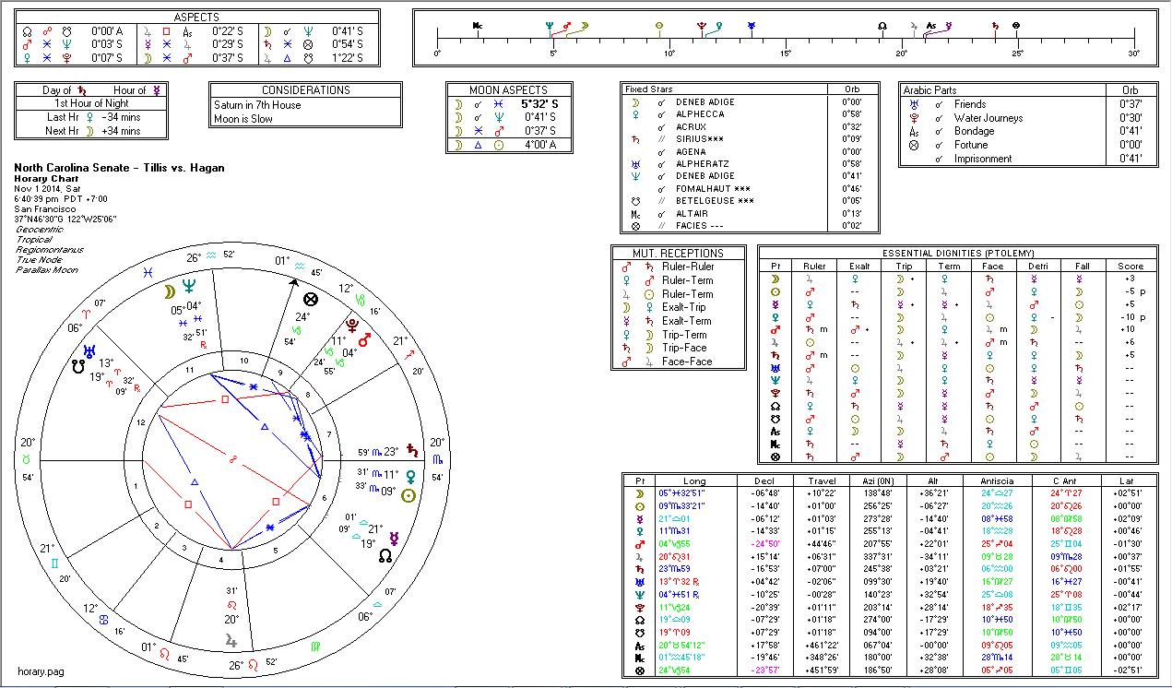Viewport: 1172px width, 688px height.
Task: Click the ASPECTS panel header
Action: (x=197, y=18)
